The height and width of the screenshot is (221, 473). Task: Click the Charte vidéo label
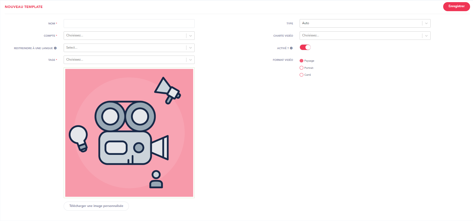click(283, 36)
